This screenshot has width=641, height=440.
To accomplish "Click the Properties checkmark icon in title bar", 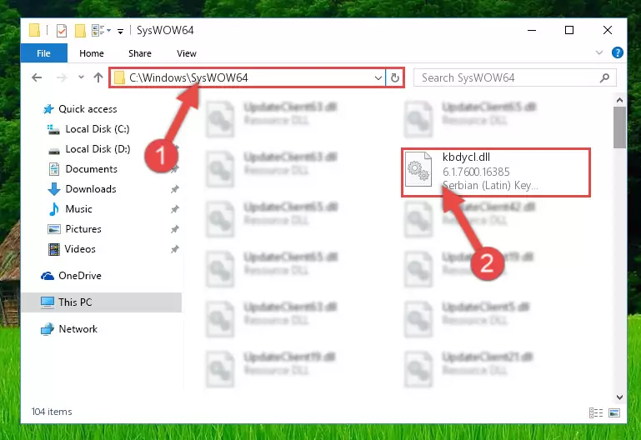I will pyautogui.click(x=62, y=31).
